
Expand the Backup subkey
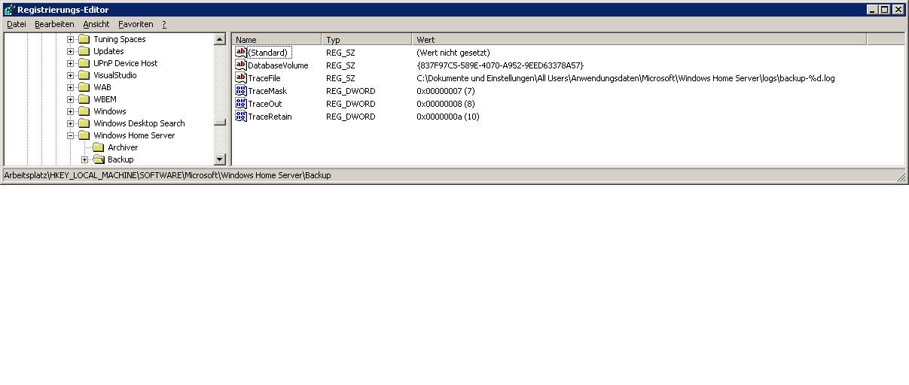[x=85, y=159]
